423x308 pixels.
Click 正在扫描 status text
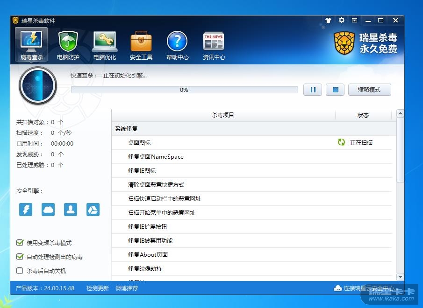tap(361, 143)
